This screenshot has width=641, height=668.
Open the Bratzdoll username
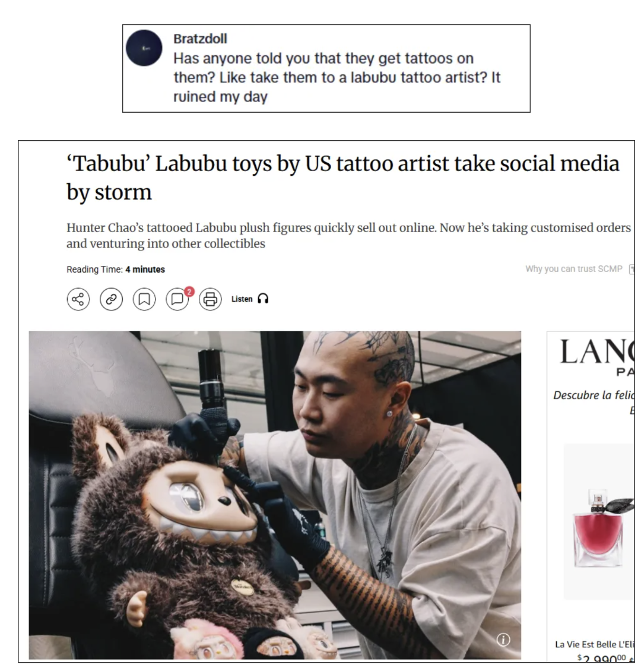click(x=200, y=39)
